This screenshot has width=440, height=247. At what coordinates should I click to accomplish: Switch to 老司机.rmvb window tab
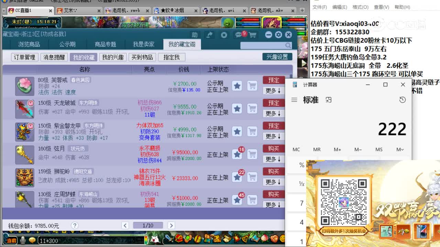126,11
